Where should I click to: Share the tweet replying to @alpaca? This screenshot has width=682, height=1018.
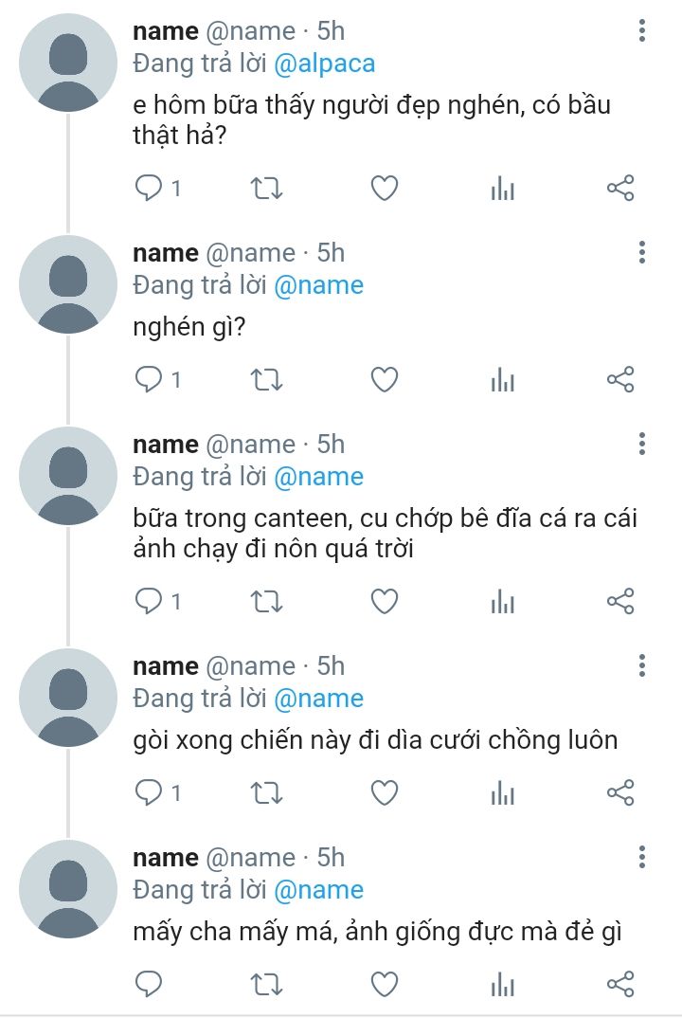pos(620,189)
